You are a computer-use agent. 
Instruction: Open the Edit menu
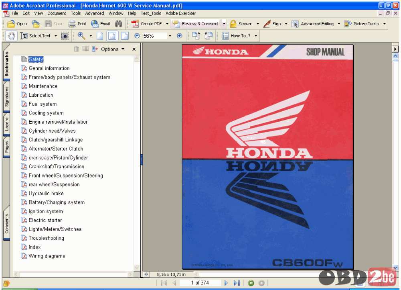tap(26, 13)
